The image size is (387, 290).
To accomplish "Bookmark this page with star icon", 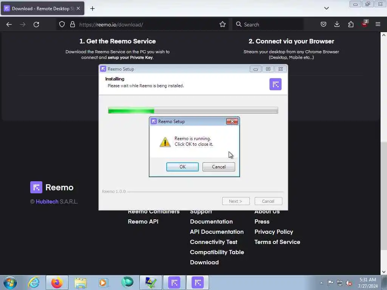I will pos(222,25).
